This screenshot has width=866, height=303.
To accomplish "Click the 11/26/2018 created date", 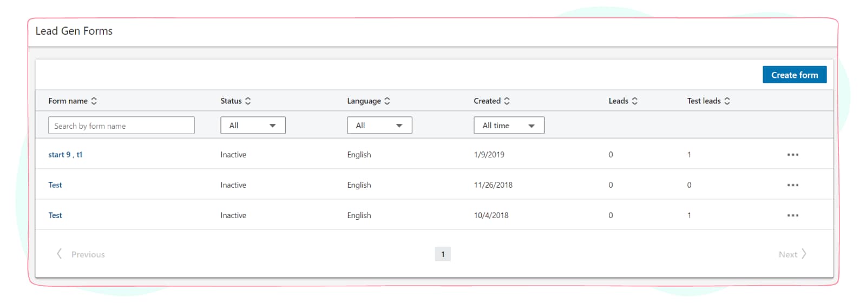I will tap(493, 185).
